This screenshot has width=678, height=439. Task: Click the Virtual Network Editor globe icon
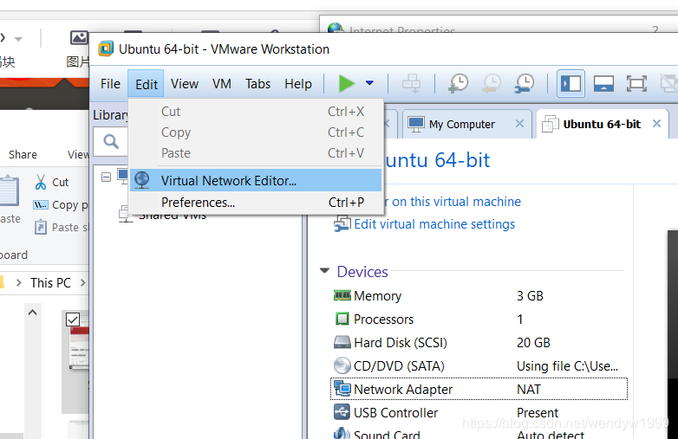coord(142,180)
